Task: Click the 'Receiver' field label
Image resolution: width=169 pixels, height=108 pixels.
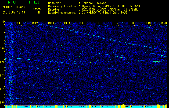Action: tap(55, 9)
